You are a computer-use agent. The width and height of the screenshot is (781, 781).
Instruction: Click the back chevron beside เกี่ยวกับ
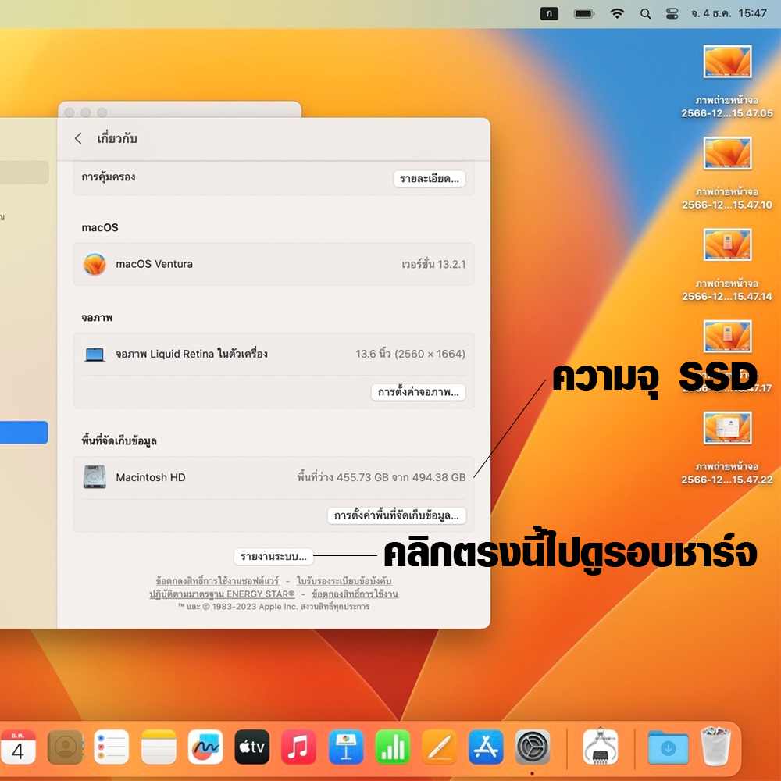[x=78, y=138]
